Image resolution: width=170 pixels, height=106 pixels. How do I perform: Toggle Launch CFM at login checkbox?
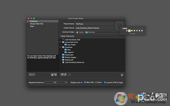(x=105, y=82)
